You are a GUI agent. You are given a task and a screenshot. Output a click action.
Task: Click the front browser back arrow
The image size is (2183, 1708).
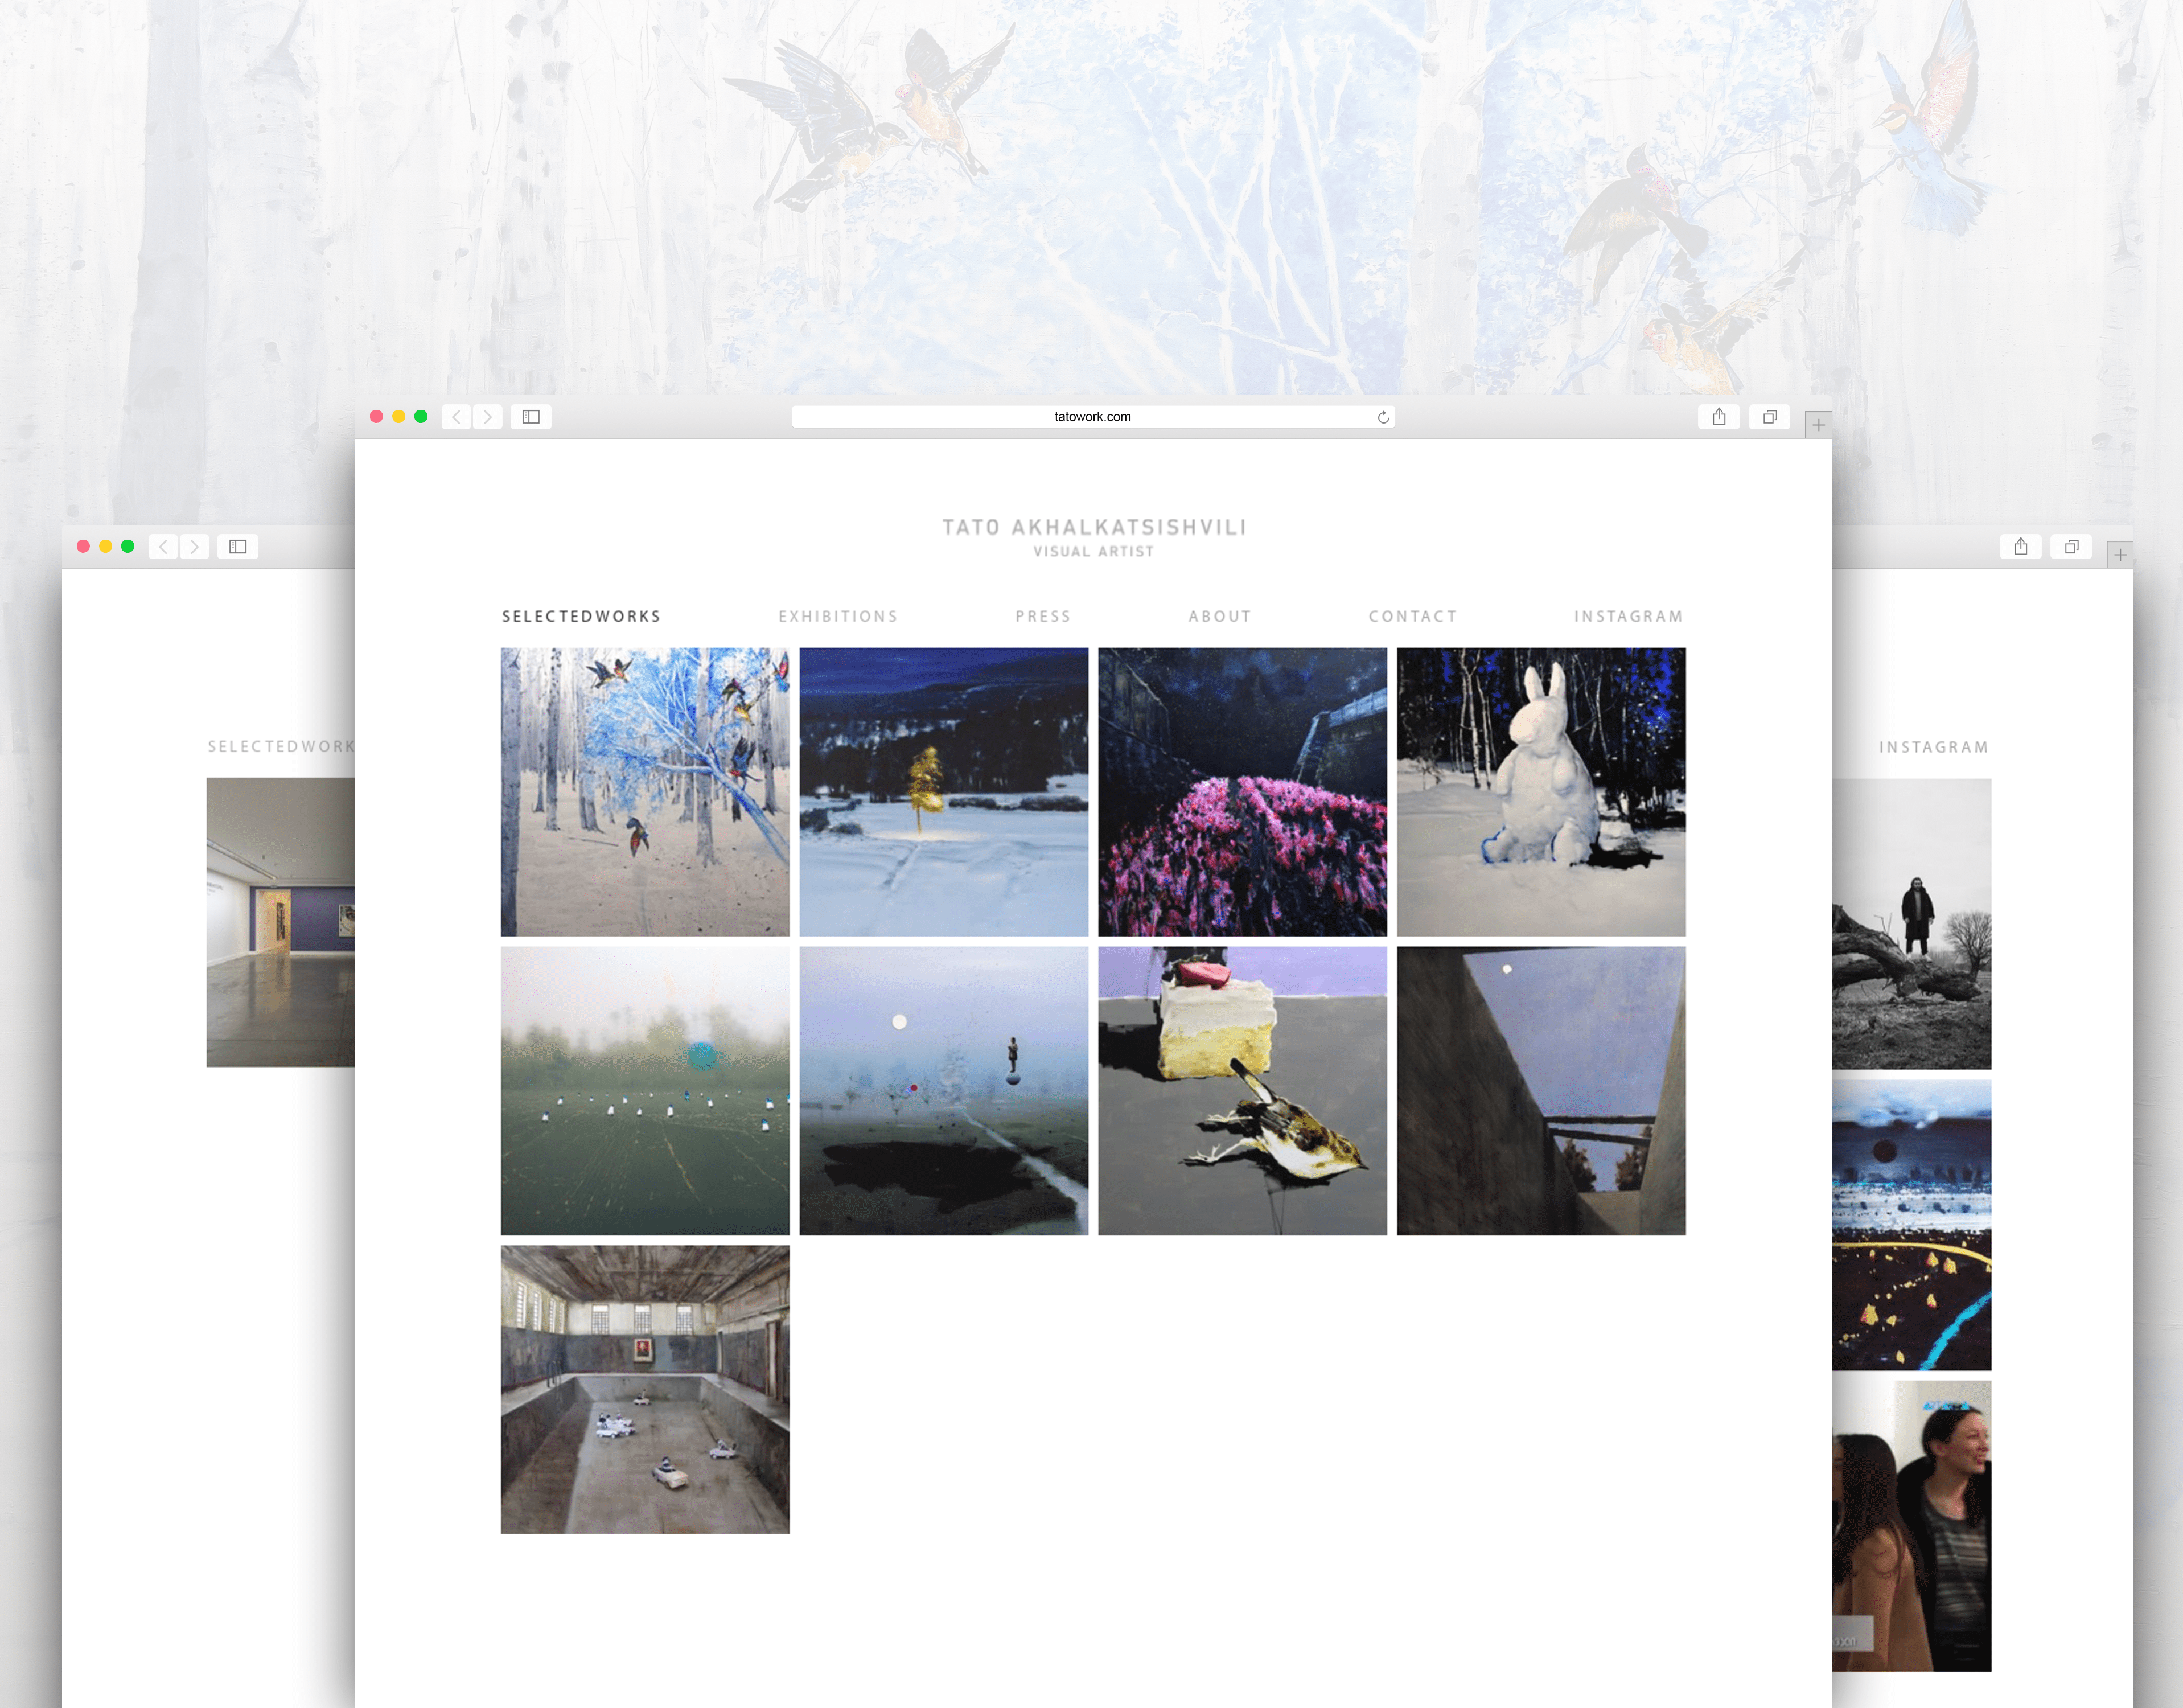(457, 417)
